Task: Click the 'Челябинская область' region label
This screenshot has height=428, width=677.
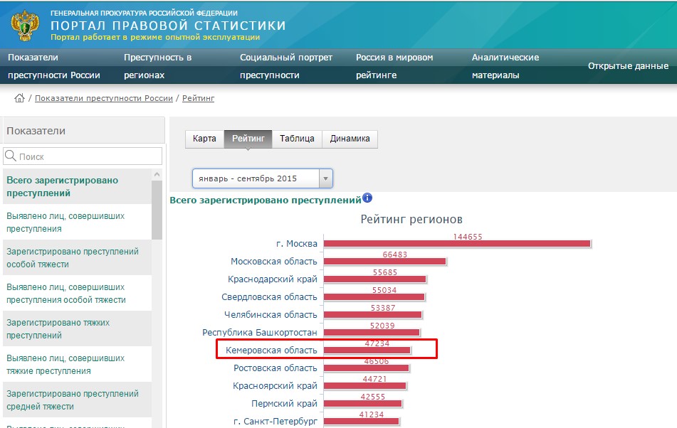Action: coord(271,315)
